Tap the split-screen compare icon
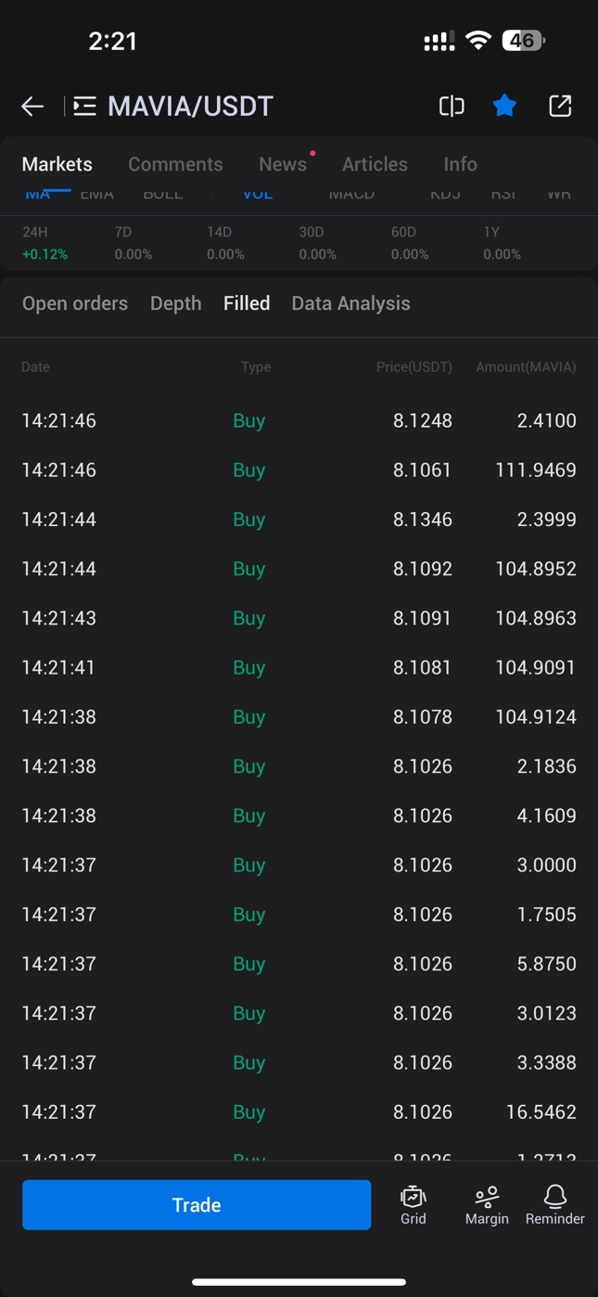This screenshot has width=598, height=1297. [452, 107]
